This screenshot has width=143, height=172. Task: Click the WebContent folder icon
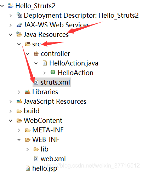19,121
